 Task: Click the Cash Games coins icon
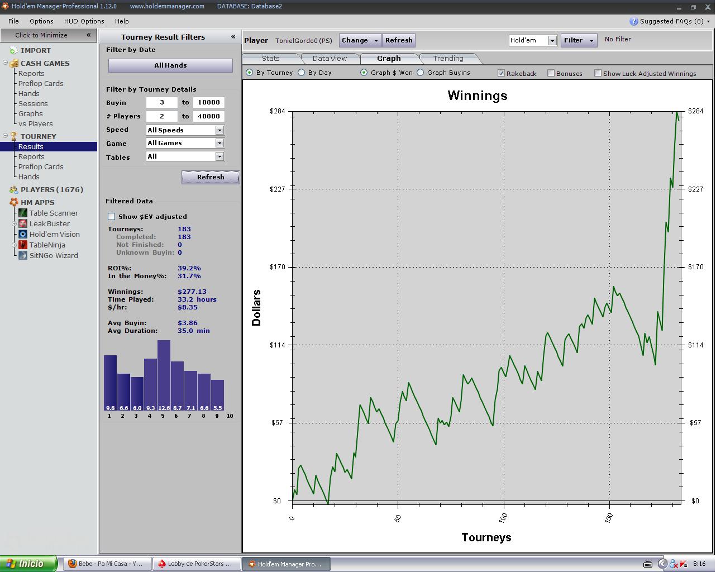[x=14, y=63]
